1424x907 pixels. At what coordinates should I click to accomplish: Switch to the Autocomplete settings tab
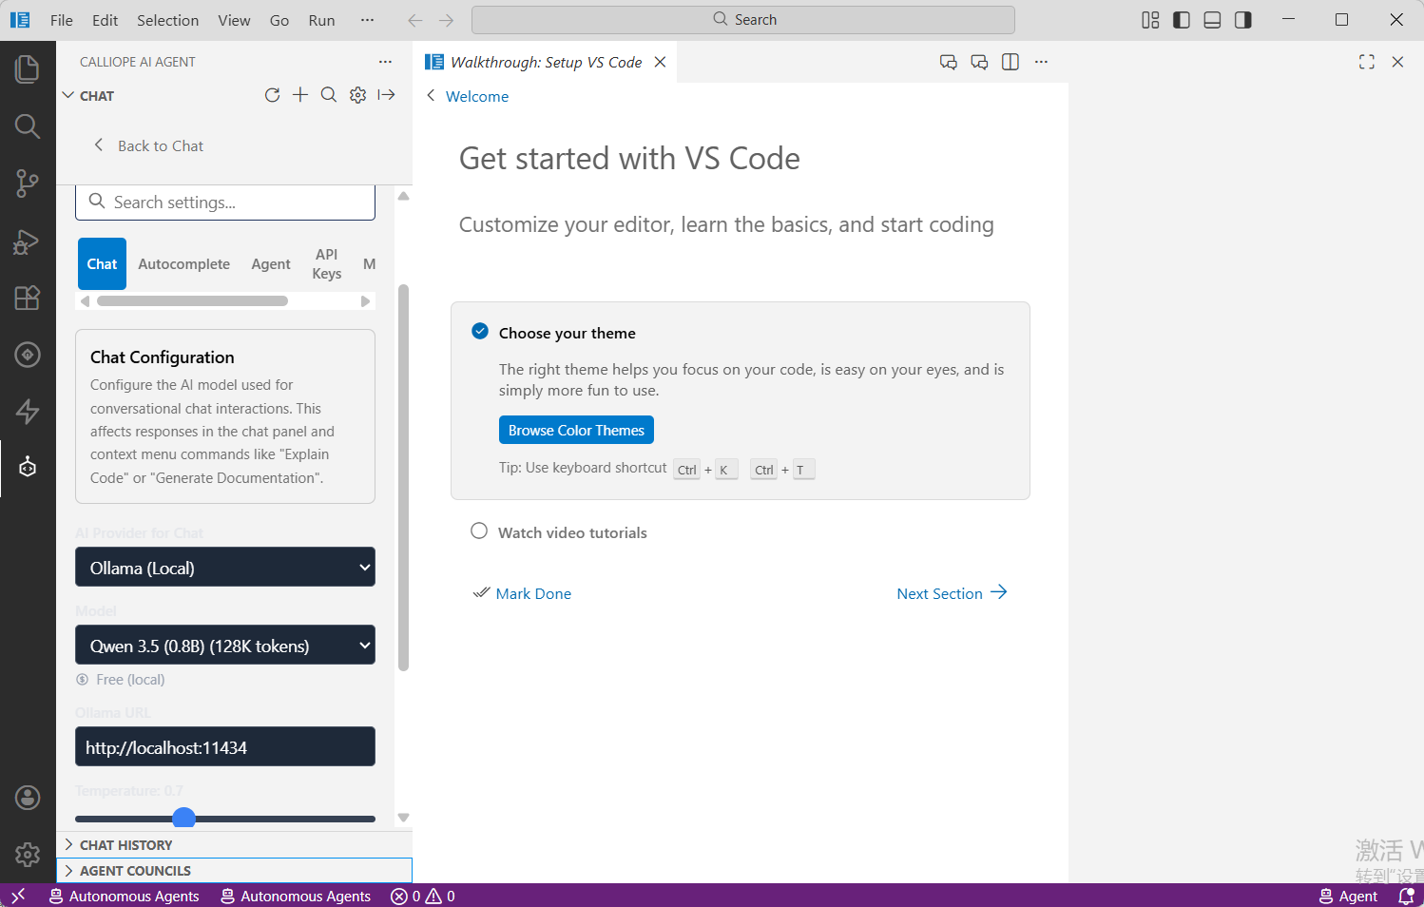click(183, 264)
